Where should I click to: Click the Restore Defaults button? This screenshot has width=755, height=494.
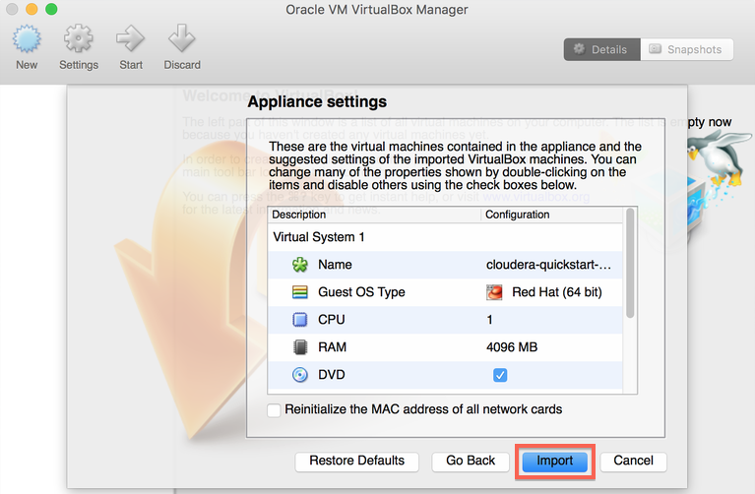click(356, 462)
